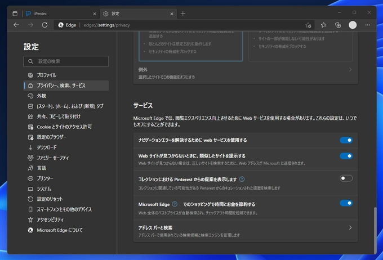
Task: Open the tab actions menu icon
Action: [15, 14]
